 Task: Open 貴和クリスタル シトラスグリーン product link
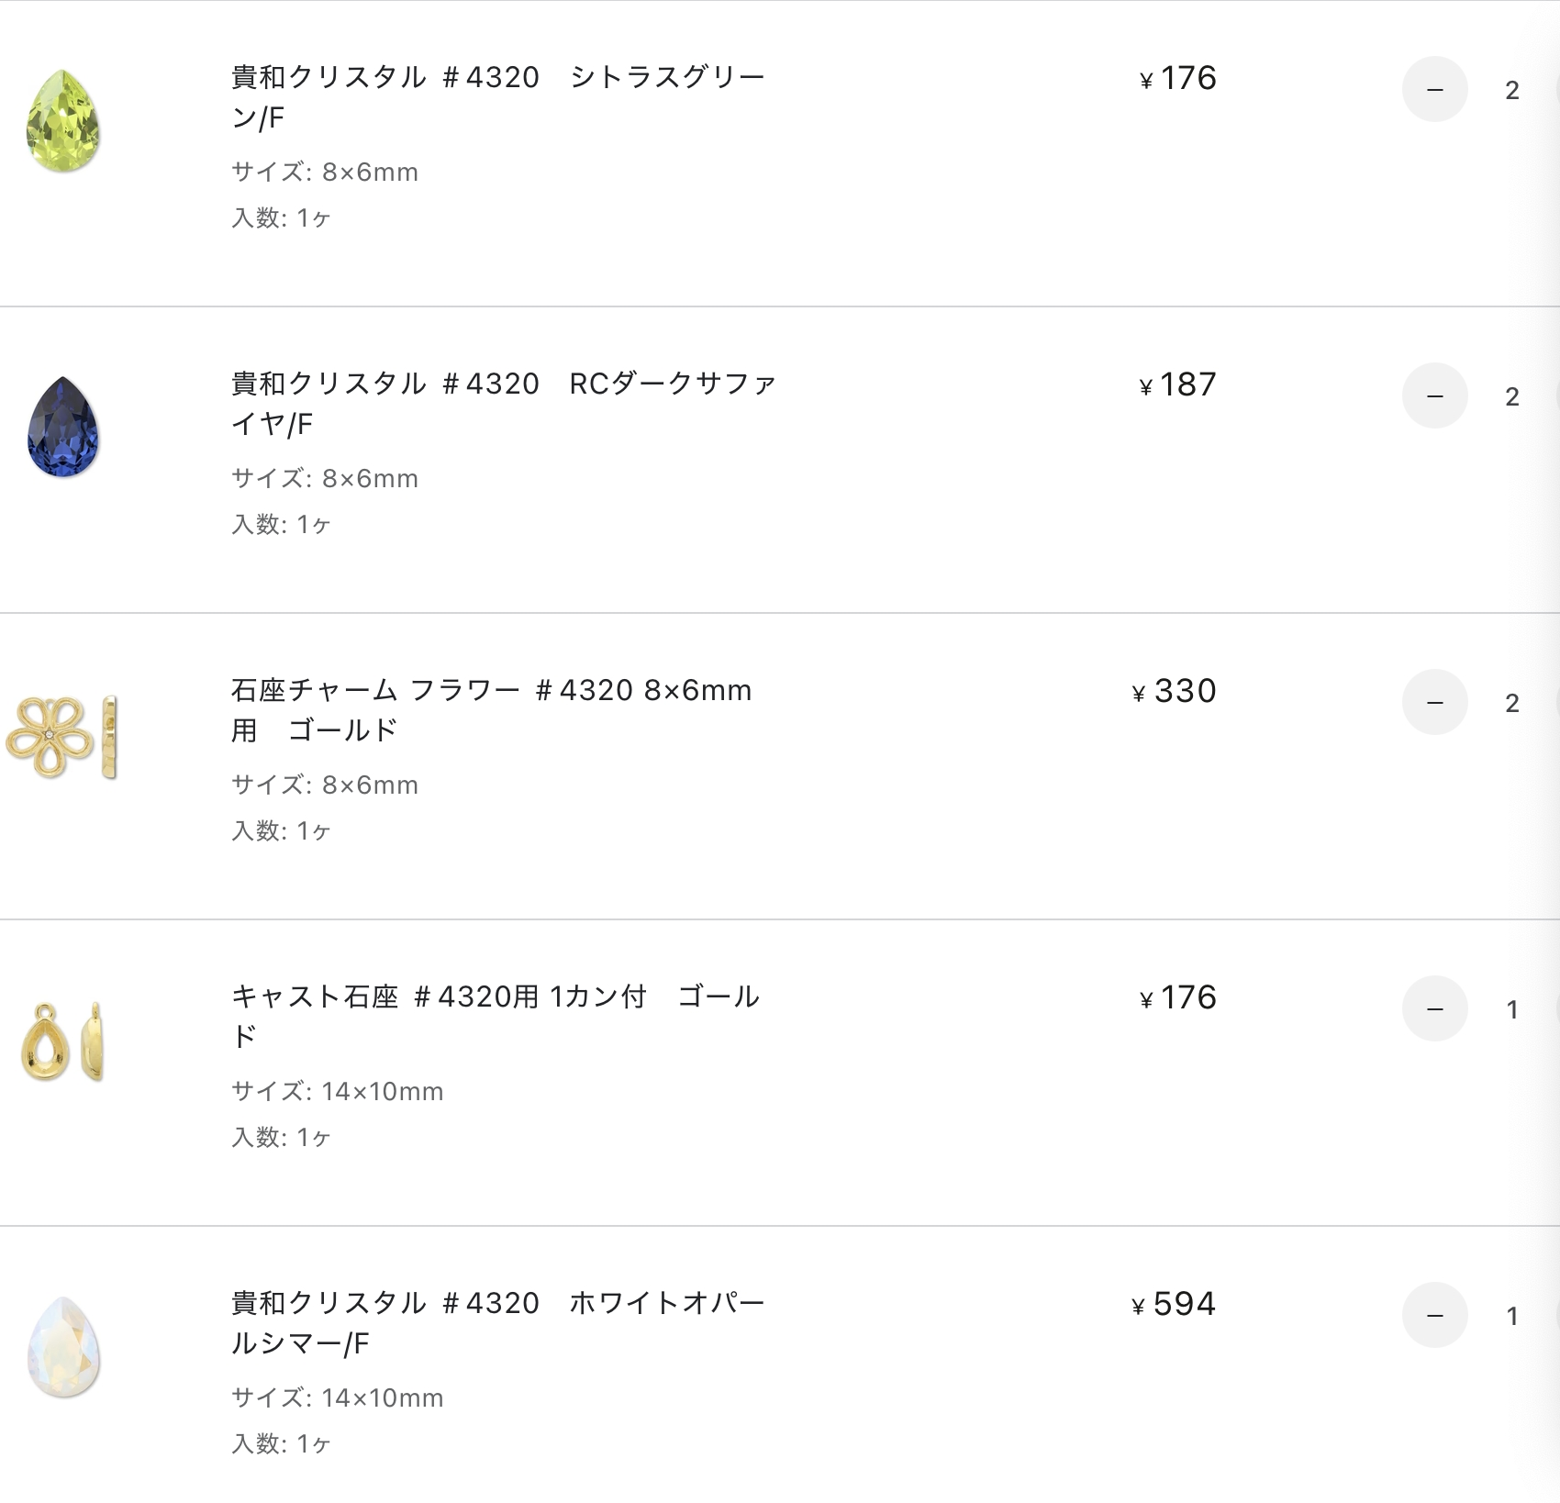point(498,96)
